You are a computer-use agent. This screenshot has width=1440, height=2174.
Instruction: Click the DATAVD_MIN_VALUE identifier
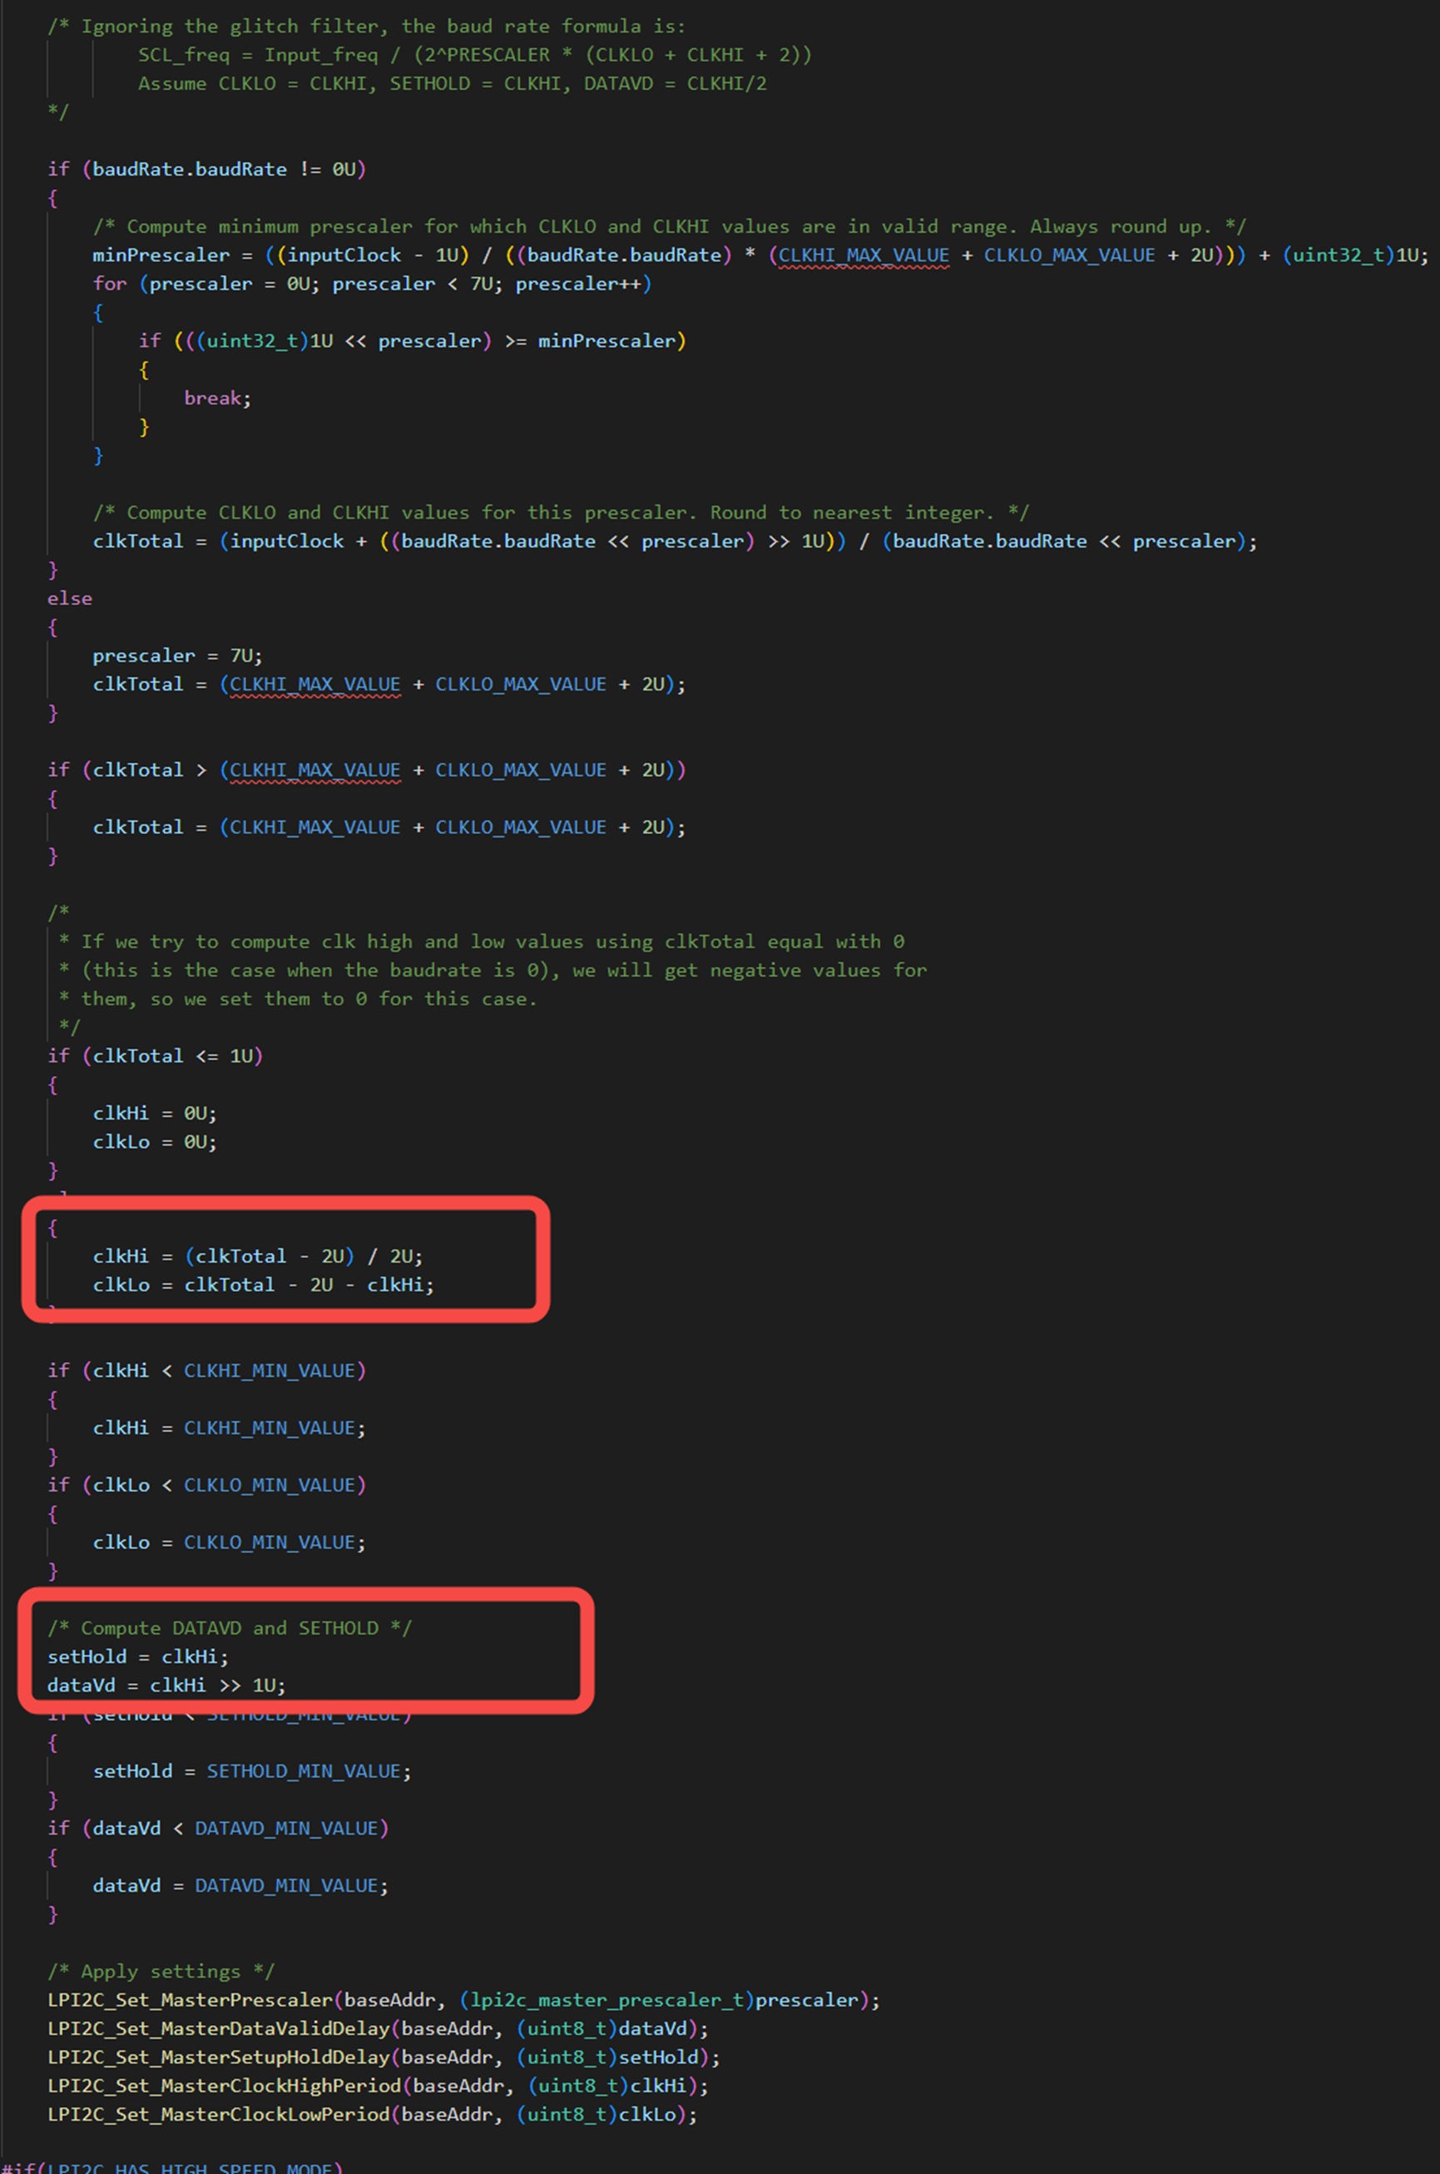(289, 1828)
